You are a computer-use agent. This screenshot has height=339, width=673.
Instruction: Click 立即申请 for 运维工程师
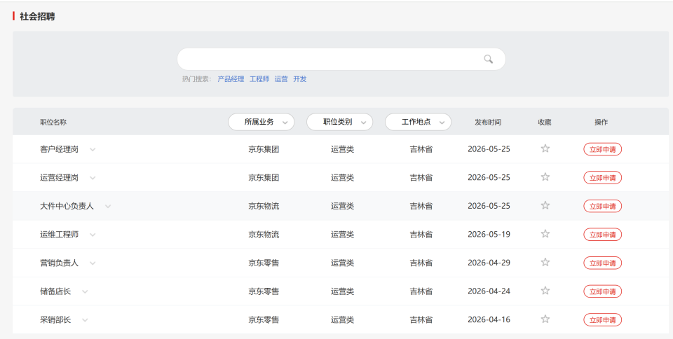pos(602,235)
